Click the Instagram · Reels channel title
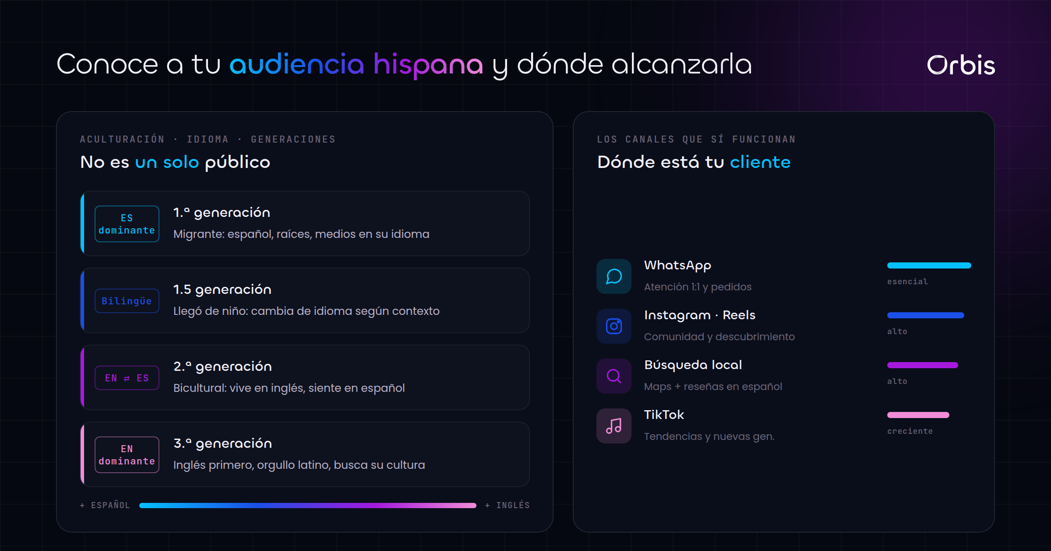 point(700,315)
